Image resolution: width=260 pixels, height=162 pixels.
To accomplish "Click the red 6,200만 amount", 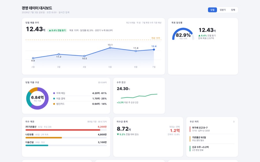I will point(102,127).
